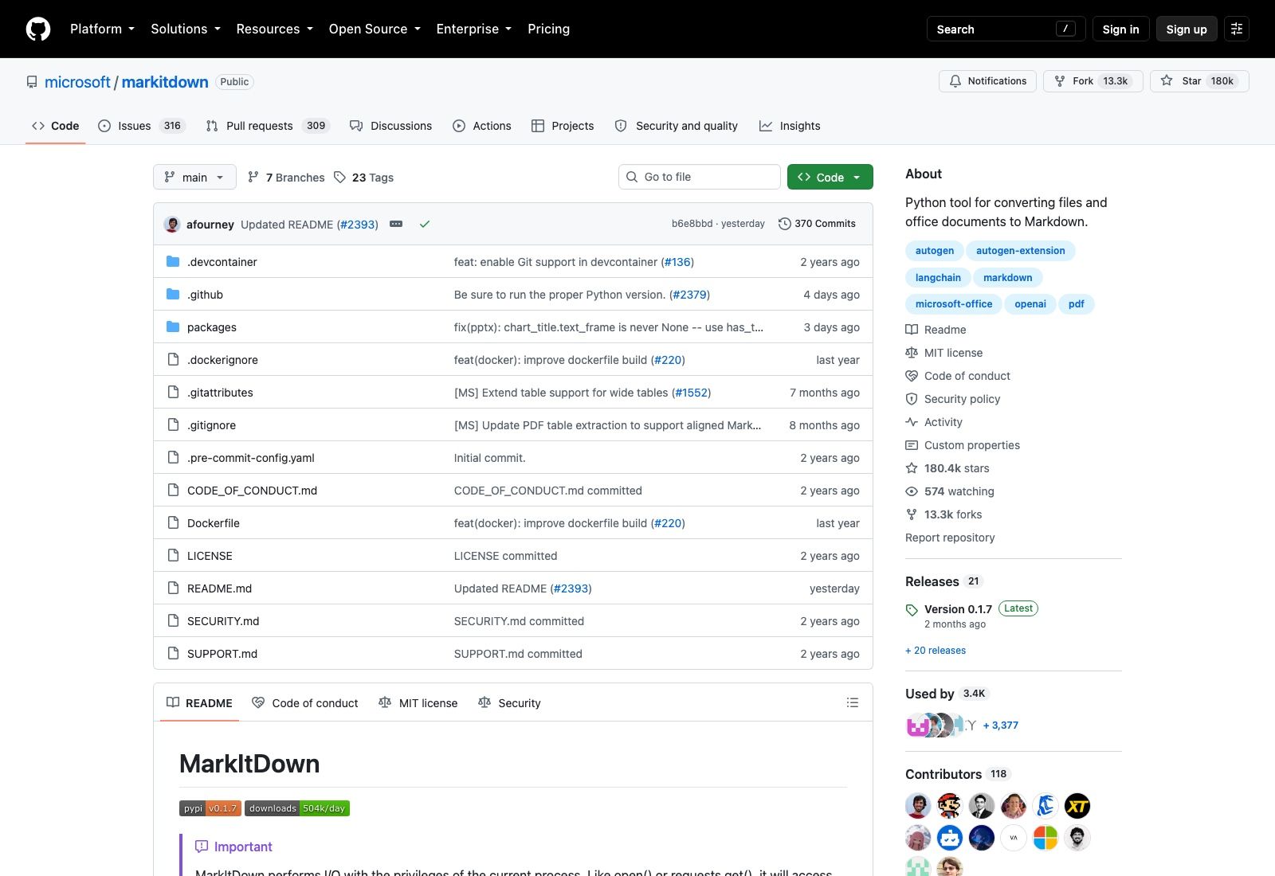Expand the commit message ellipsis for Updated README
This screenshot has width=1275, height=876.
click(x=396, y=224)
